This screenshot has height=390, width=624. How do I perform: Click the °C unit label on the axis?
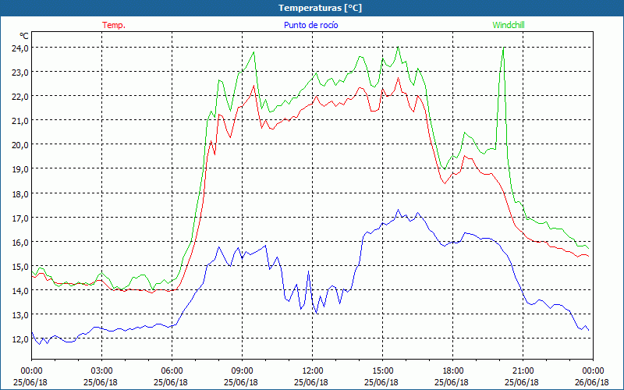click(x=24, y=36)
